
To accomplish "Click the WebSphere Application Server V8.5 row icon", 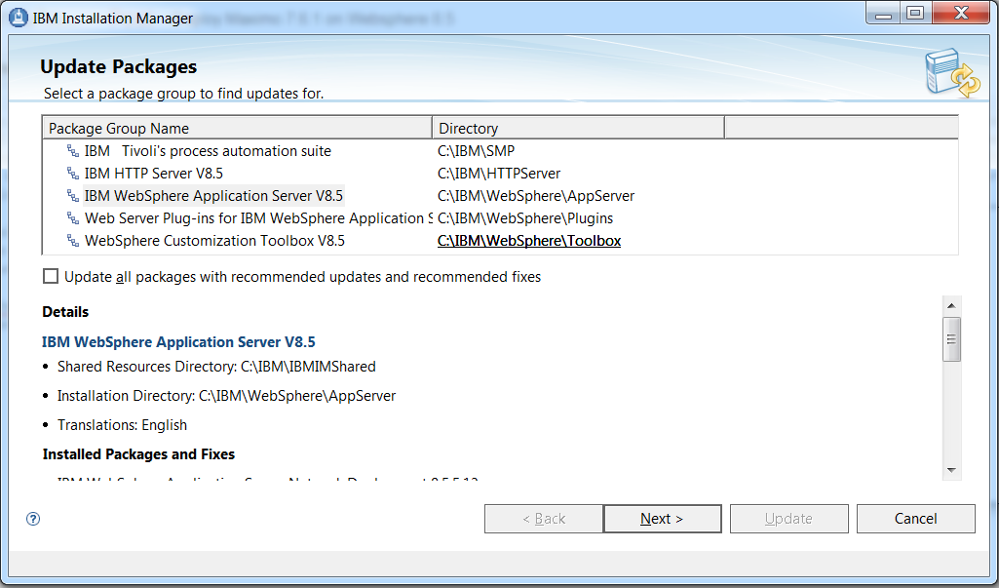I will [73, 196].
